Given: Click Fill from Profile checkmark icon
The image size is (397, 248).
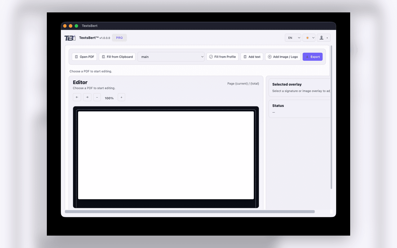Looking at the screenshot, I should (211, 57).
